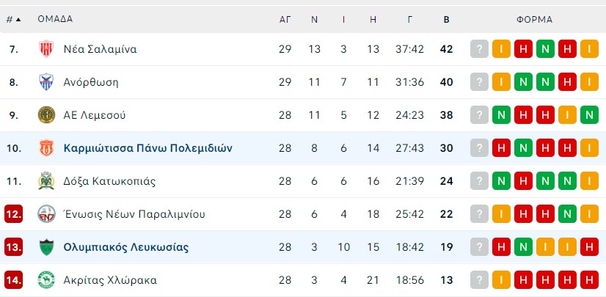Sort standings by the Β points header
Image resolution: width=606 pixels, height=297 pixels.
[446, 19]
